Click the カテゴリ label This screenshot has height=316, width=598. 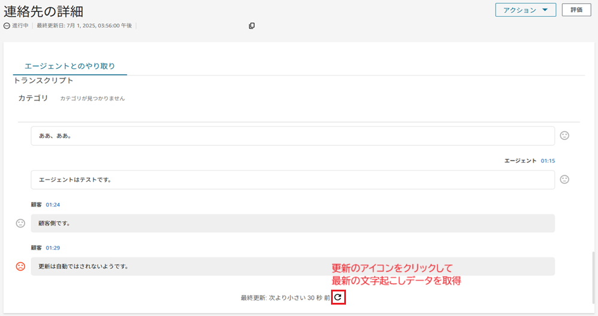[33, 98]
